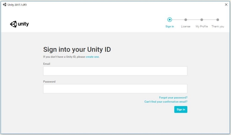Follow the Forgot your password link
231x135 pixels.
click(173, 98)
